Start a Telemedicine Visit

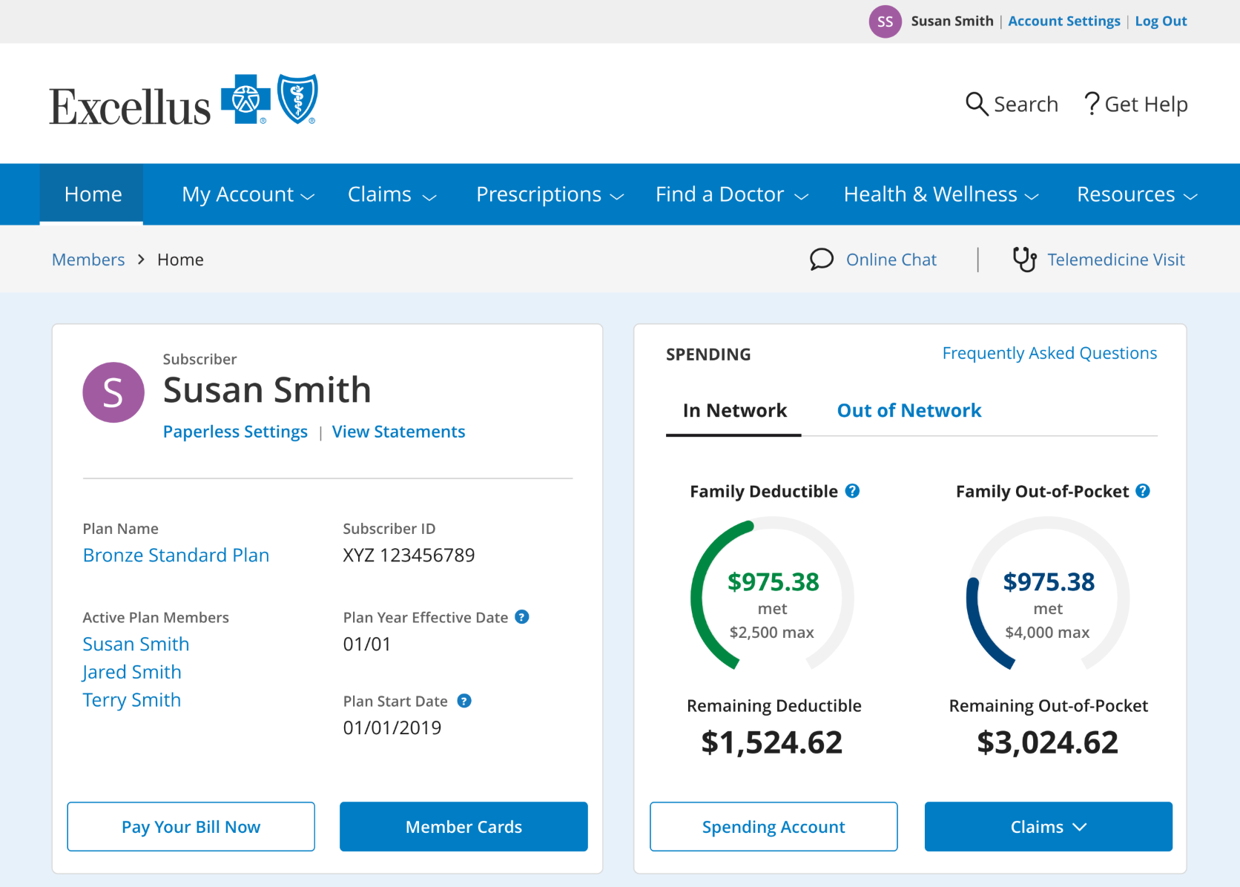coord(1116,260)
